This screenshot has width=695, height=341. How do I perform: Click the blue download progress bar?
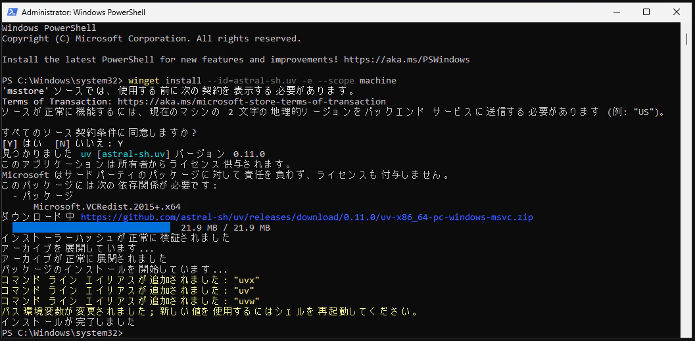point(91,227)
